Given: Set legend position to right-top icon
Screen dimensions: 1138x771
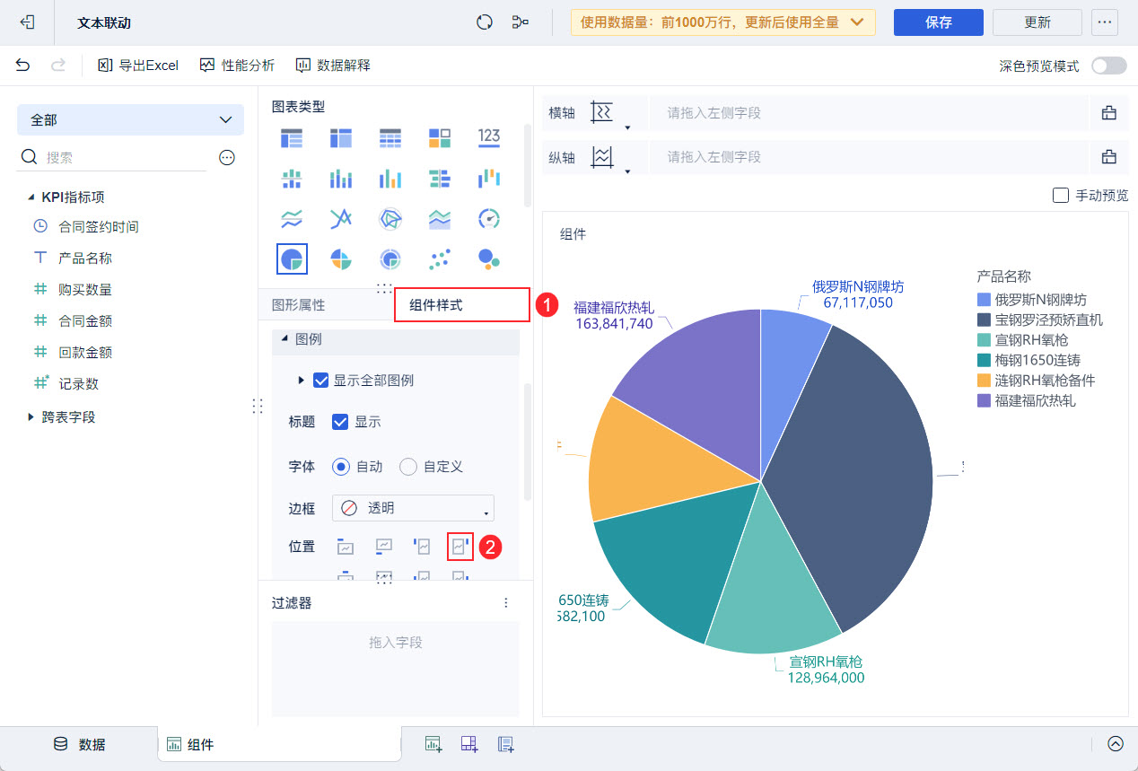Looking at the screenshot, I should click(460, 546).
